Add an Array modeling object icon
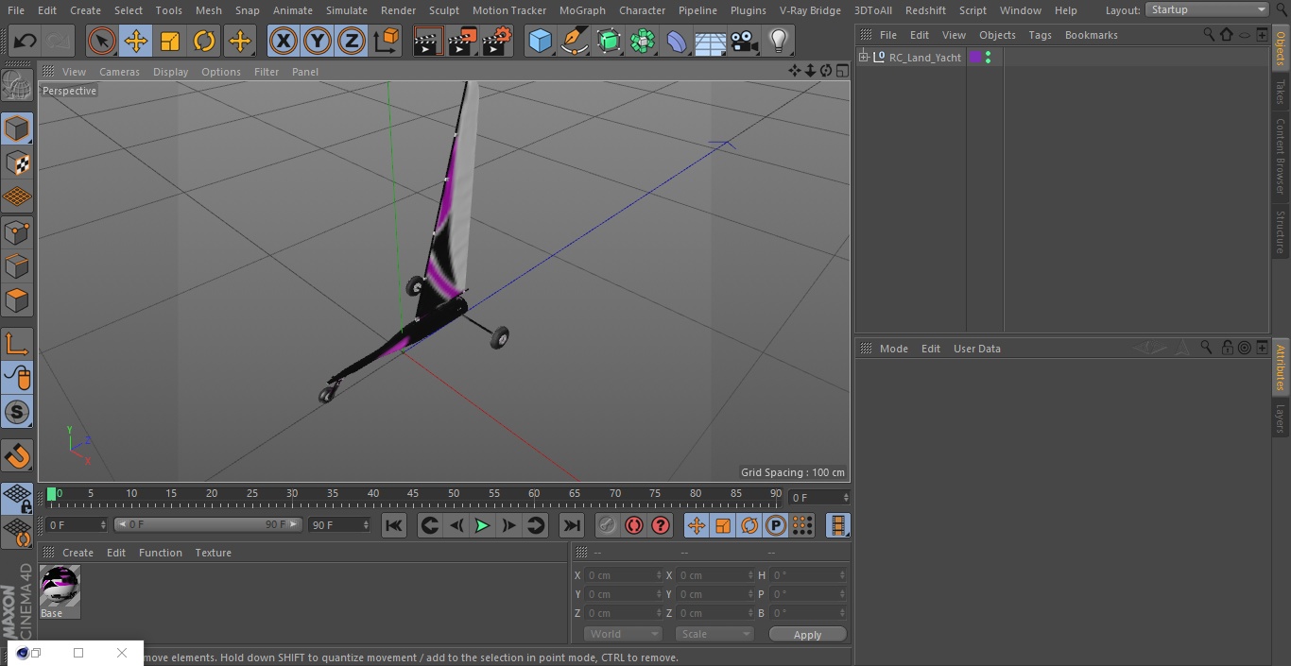 pyautogui.click(x=643, y=41)
